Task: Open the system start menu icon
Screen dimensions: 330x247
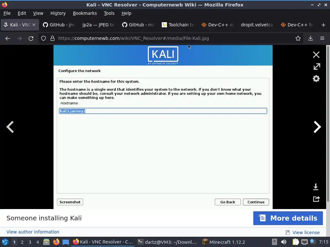Action: pyautogui.click(x=5, y=242)
